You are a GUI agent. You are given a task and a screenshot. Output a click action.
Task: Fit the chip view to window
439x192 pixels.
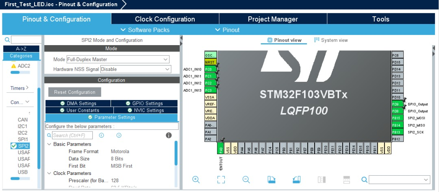pyautogui.click(x=221, y=179)
